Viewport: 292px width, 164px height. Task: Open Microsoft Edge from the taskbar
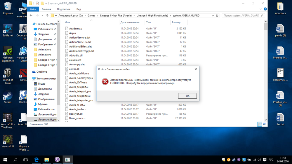click(36, 160)
